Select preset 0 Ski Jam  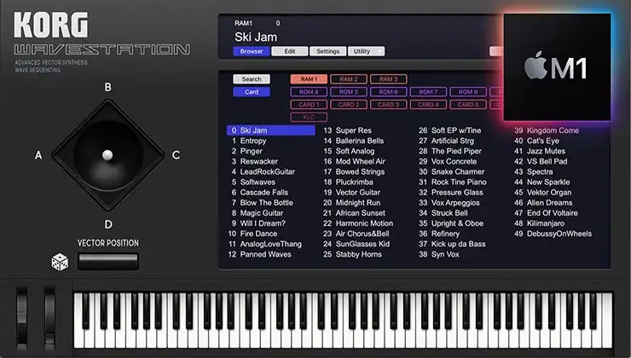point(271,130)
